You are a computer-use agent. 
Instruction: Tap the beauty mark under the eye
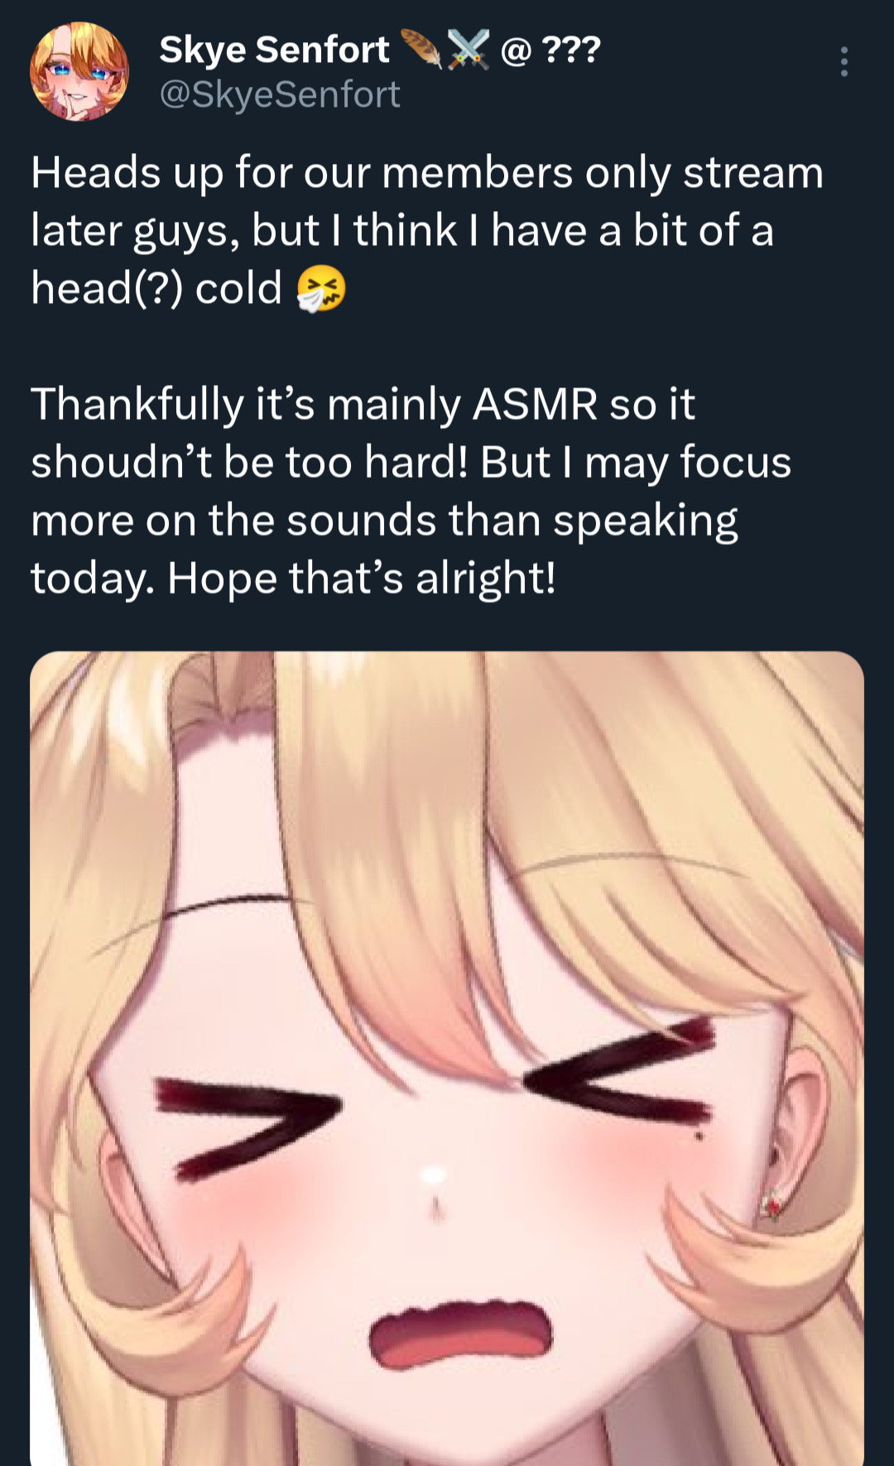click(x=699, y=1136)
